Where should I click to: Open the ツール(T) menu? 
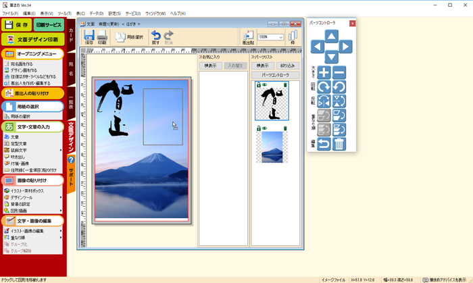click(x=64, y=14)
